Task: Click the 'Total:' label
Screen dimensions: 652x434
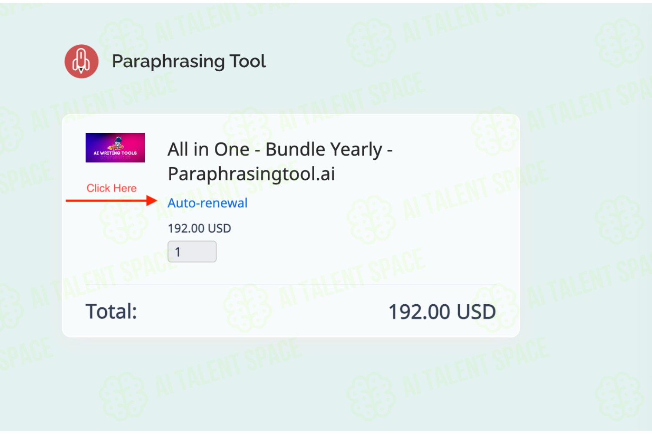Action: [x=111, y=311]
